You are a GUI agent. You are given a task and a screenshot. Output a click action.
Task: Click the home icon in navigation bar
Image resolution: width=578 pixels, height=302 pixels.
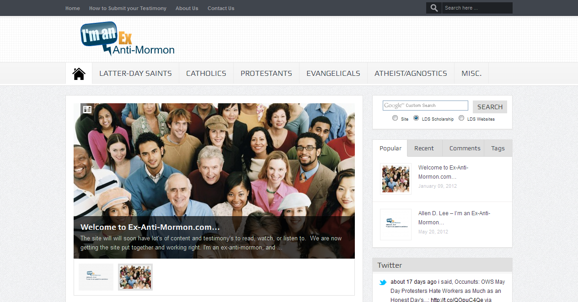[x=79, y=74]
